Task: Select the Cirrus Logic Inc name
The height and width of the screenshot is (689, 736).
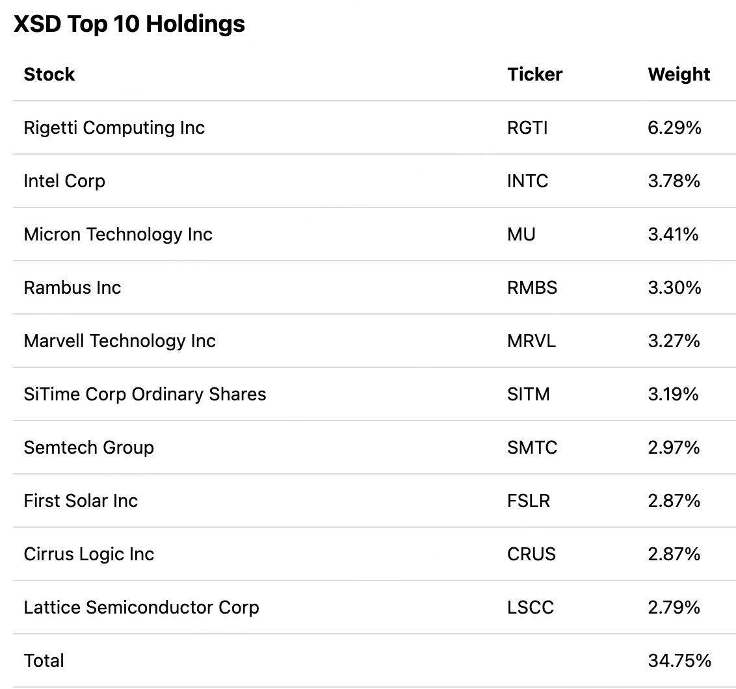Action: pyautogui.click(x=88, y=554)
